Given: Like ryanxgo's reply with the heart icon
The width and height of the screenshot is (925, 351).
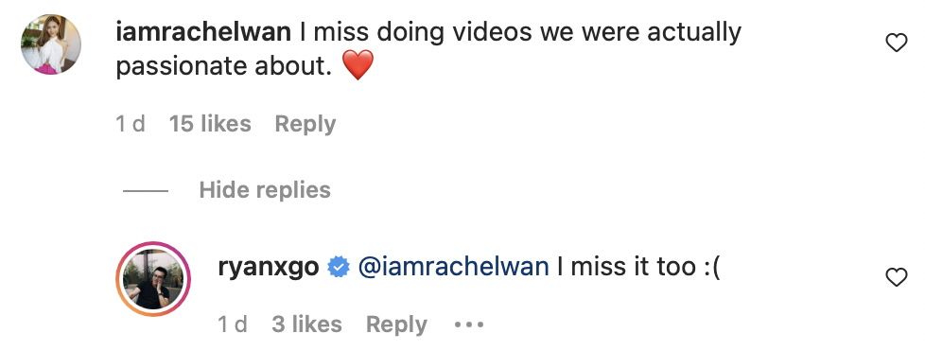Looking at the screenshot, I should click(897, 276).
